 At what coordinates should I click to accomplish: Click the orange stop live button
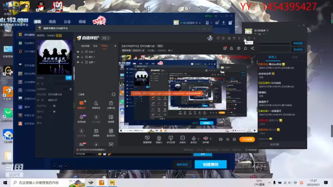click(247, 139)
